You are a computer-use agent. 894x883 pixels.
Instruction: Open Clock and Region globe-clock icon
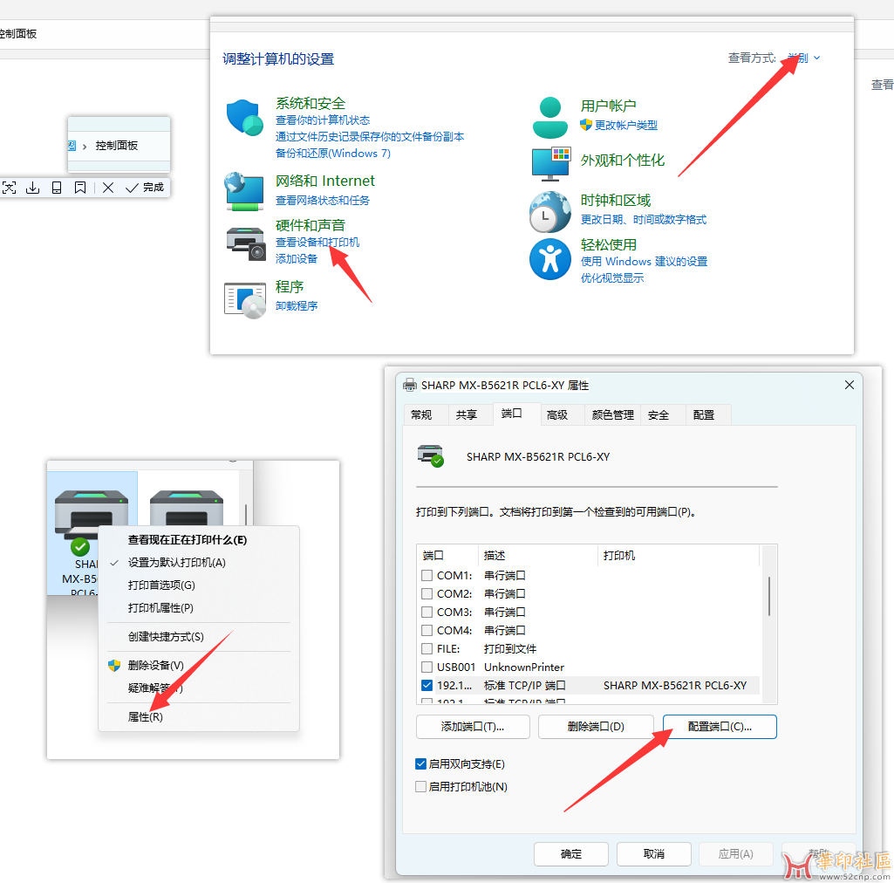[549, 212]
